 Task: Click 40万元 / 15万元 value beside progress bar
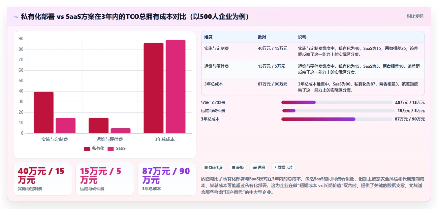coord(410,102)
